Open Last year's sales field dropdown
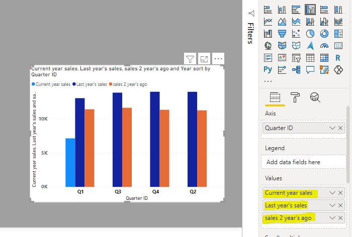 (x=332, y=205)
